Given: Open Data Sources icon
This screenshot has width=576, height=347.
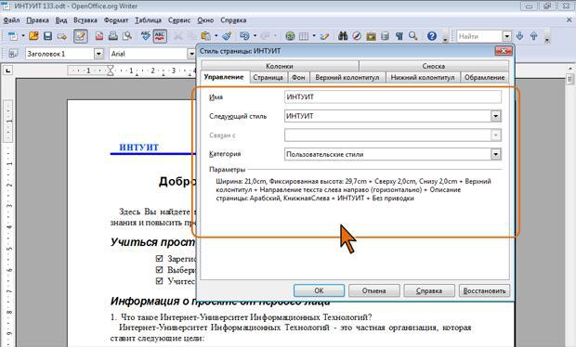Looking at the screenshot, I should [x=385, y=36].
